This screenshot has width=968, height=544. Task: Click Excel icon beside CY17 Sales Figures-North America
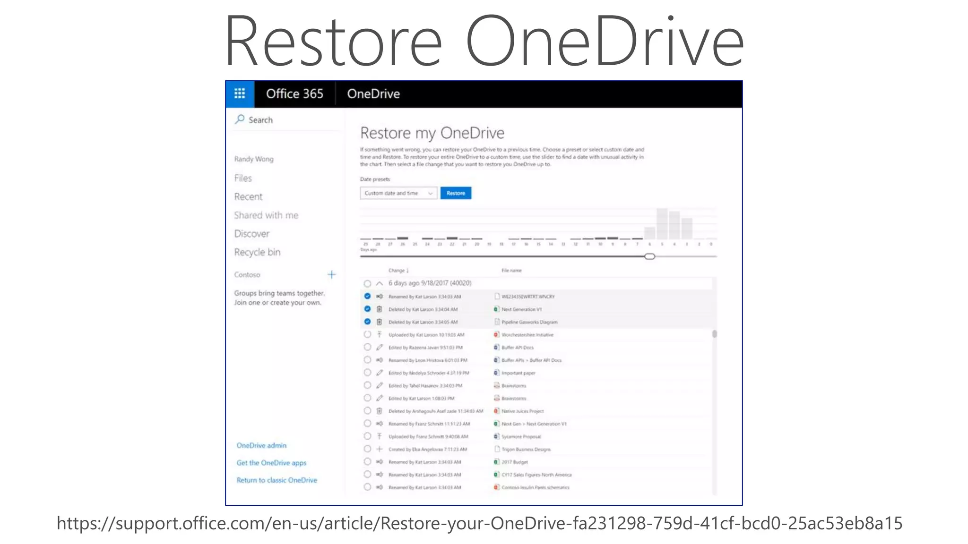tap(497, 475)
